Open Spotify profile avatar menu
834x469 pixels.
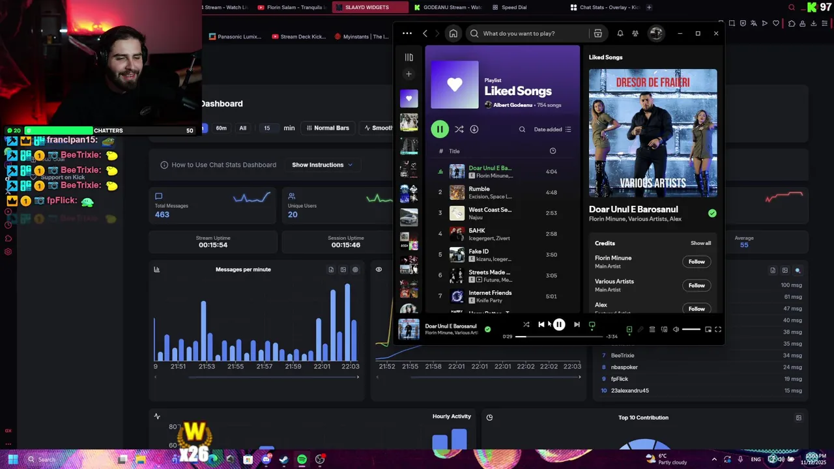coord(656,33)
